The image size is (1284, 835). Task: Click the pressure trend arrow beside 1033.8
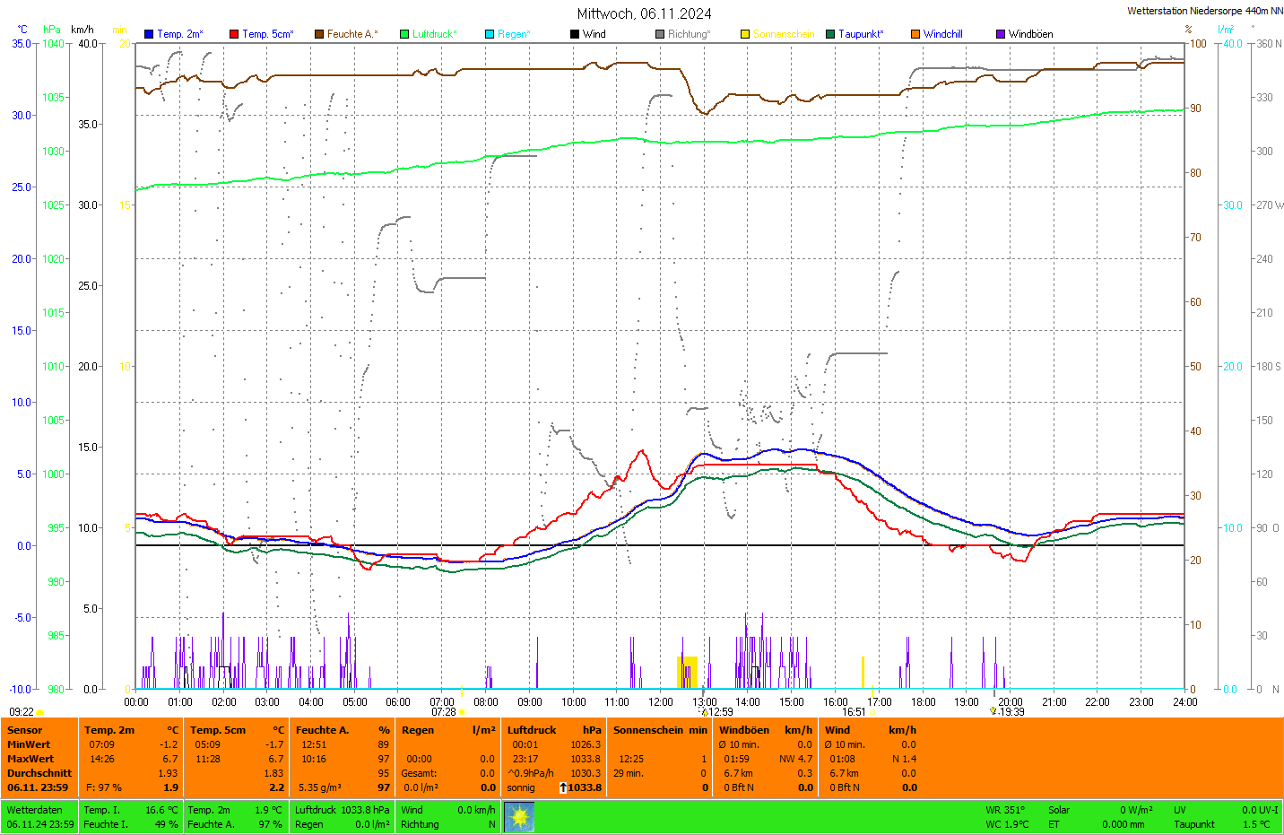563,787
